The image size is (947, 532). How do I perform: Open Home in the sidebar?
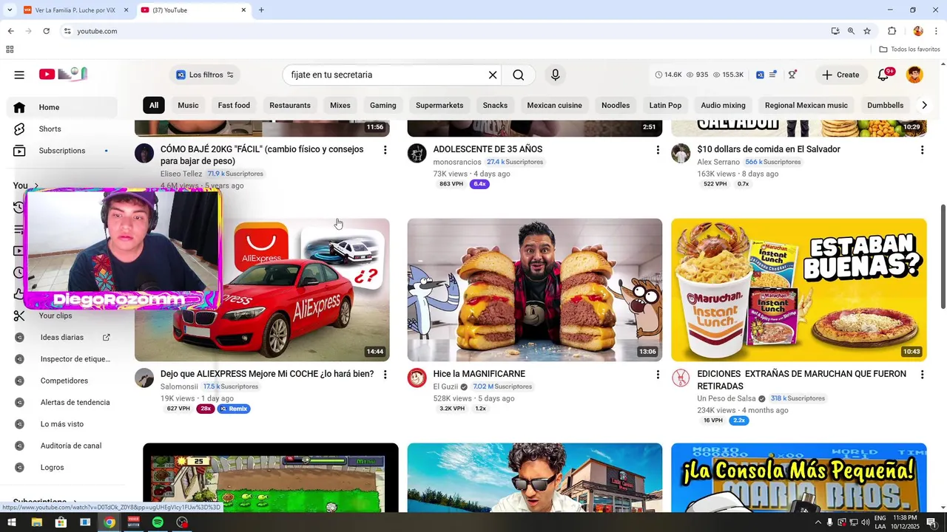[62, 107]
